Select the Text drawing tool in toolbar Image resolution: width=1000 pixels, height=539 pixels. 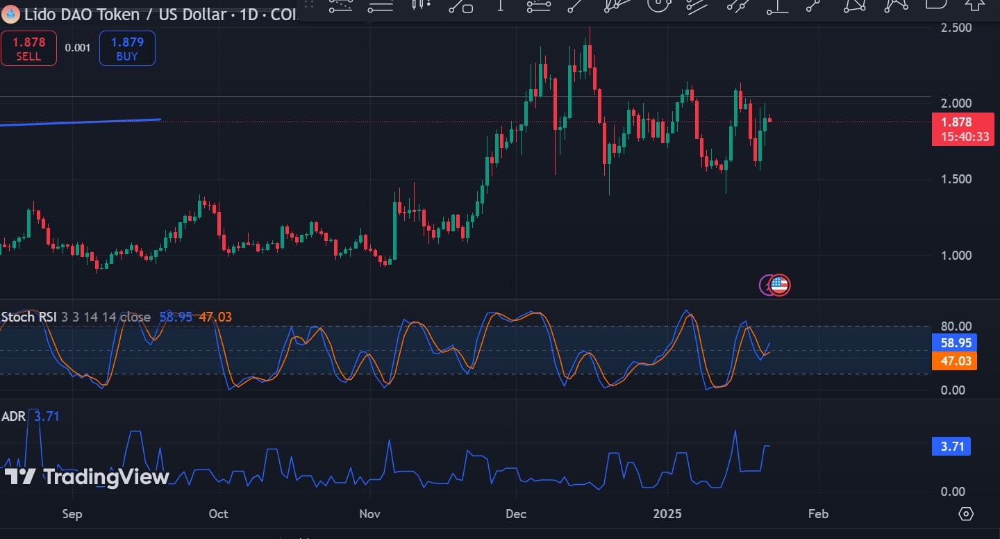click(x=501, y=6)
